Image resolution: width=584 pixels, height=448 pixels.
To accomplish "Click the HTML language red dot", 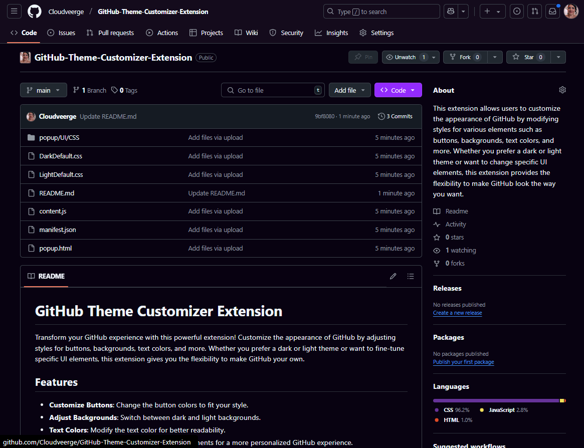I will coord(437,420).
